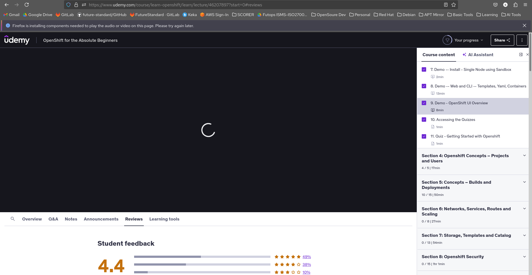The width and height of the screenshot is (532, 275).
Task: Select the Course content sidebar tab
Action: coord(439,55)
